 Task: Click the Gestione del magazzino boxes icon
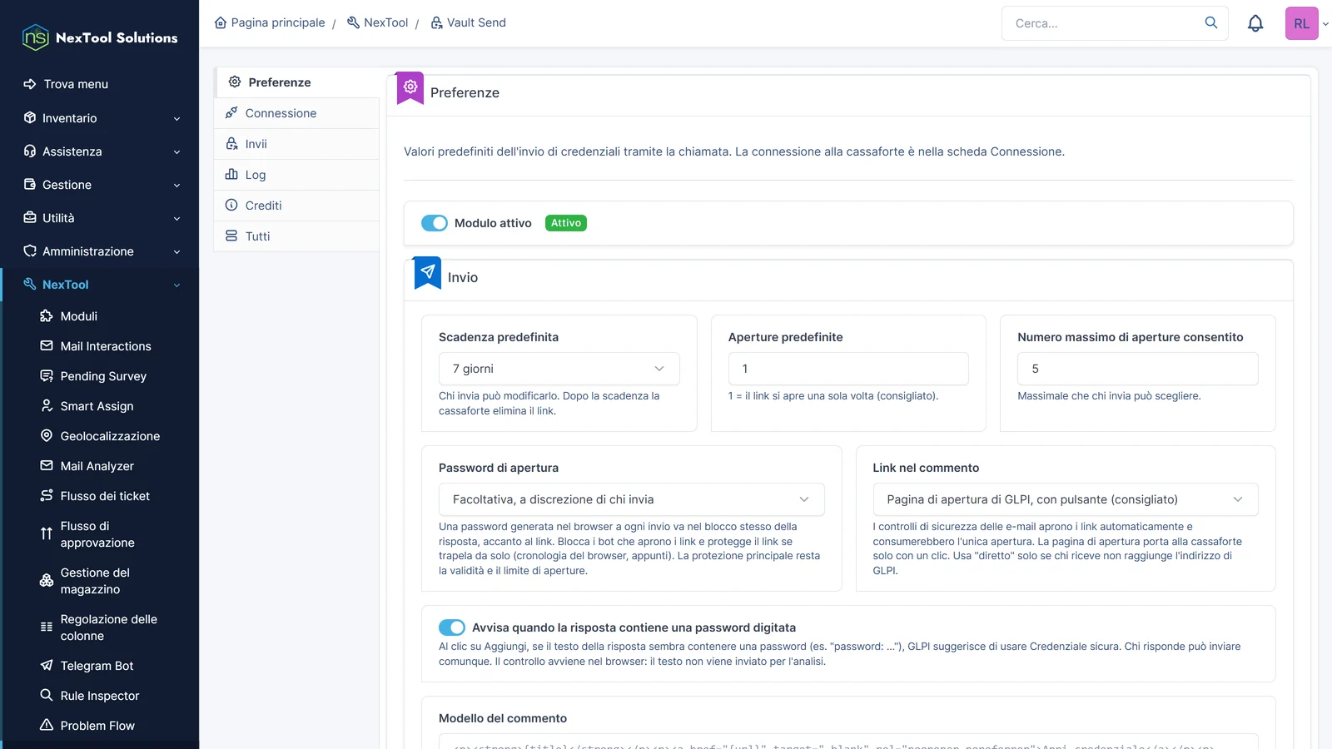(47, 580)
